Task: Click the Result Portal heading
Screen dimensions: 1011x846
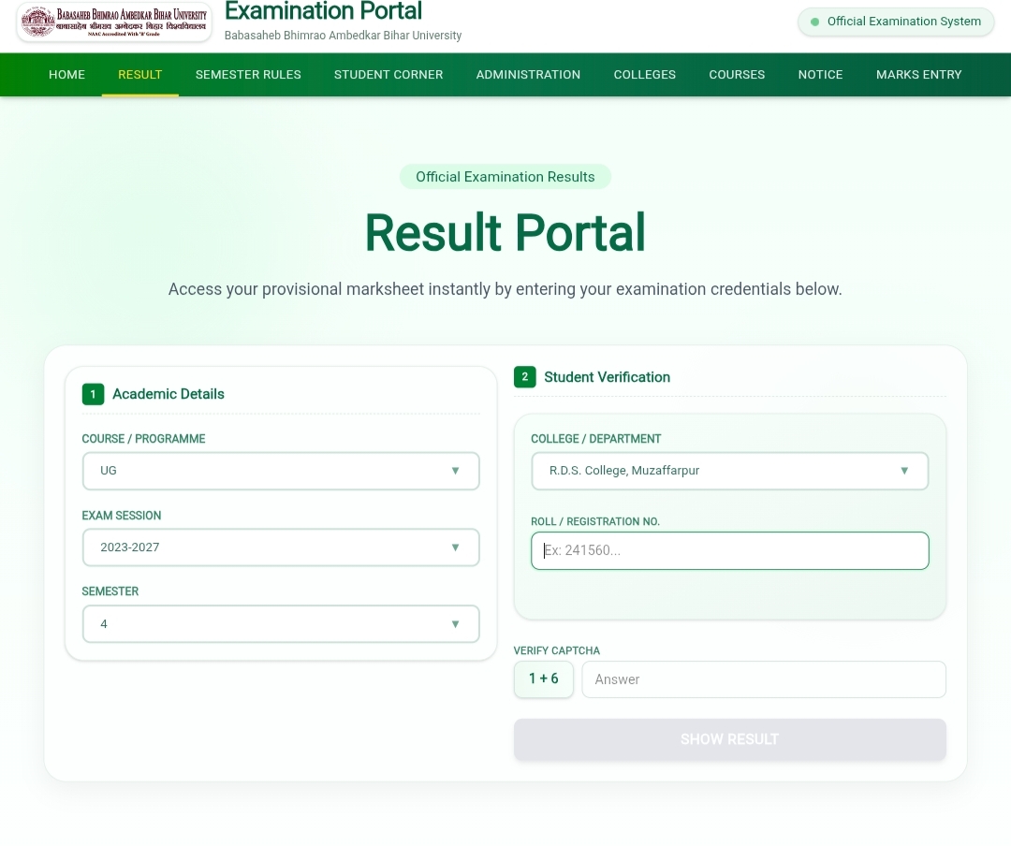Action: [505, 232]
